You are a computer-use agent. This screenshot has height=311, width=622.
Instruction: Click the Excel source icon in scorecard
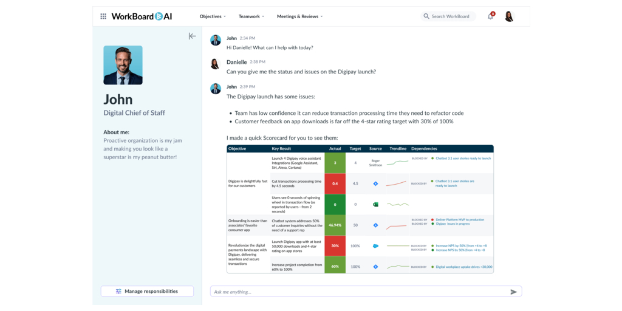click(375, 205)
